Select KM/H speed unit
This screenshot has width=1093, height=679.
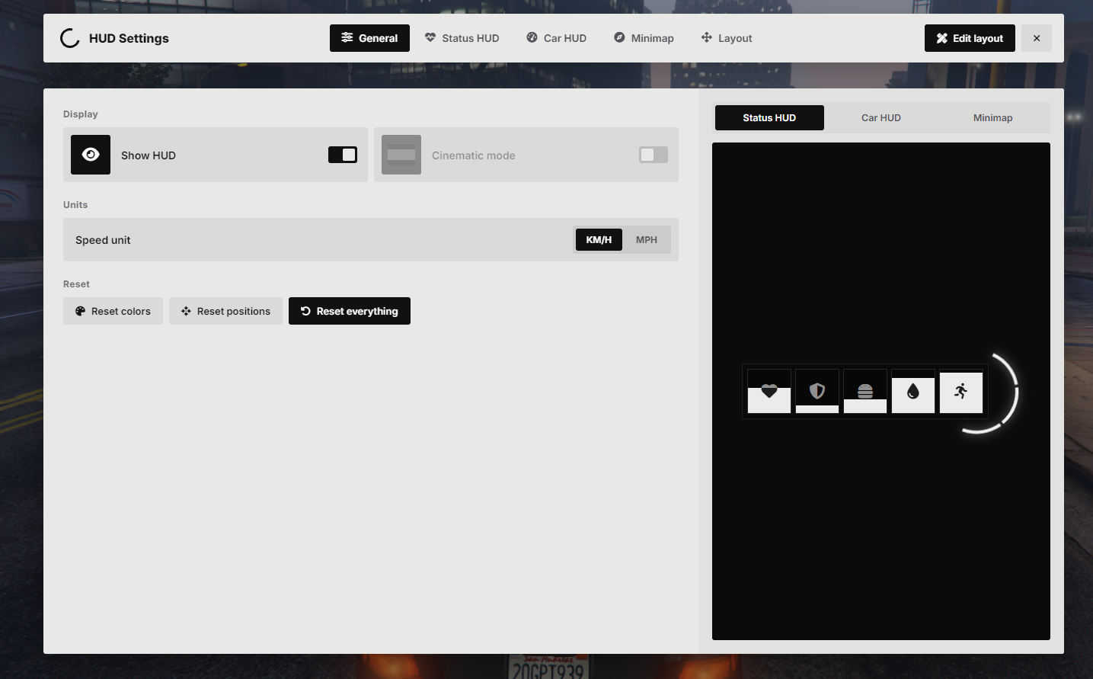tap(599, 239)
